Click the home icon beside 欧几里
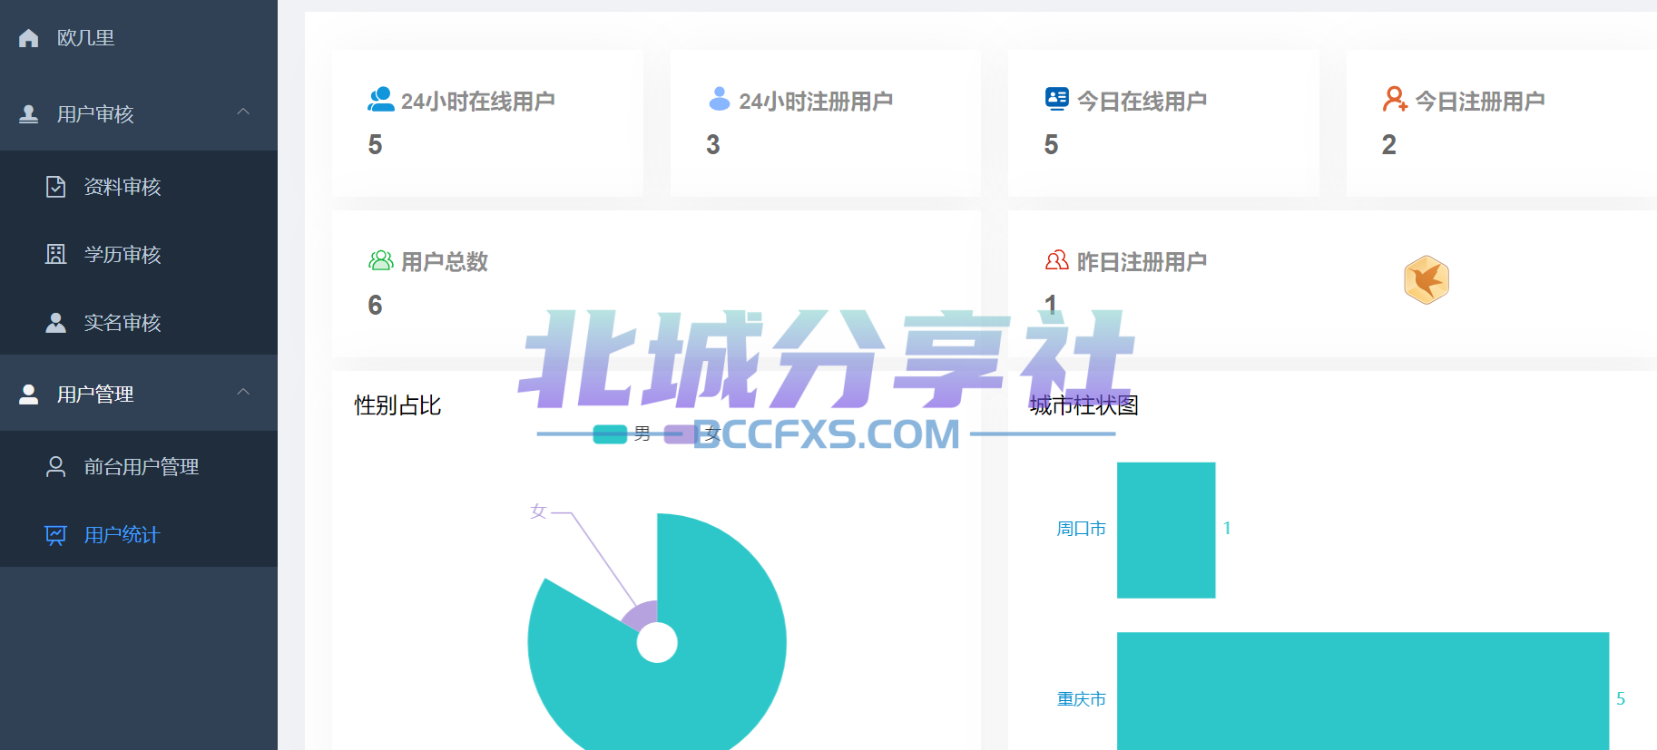 coord(29,38)
